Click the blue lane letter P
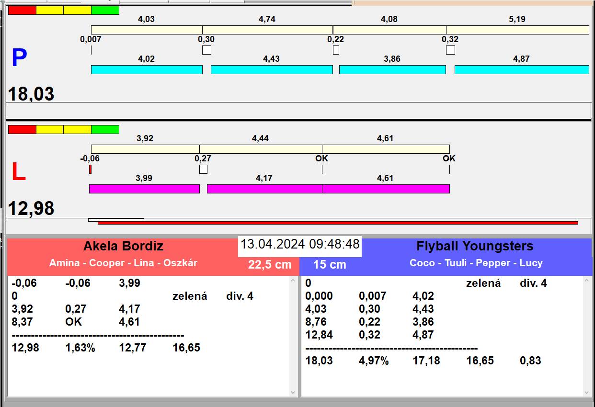The width and height of the screenshot is (595, 407). 19,58
